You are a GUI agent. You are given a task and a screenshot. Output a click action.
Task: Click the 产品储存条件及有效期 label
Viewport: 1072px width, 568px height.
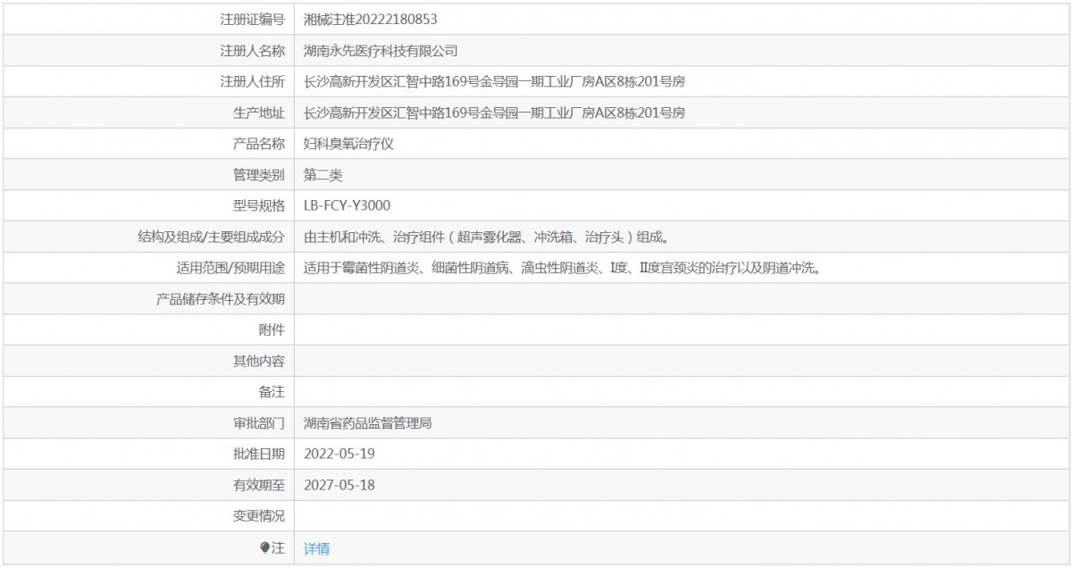point(220,299)
